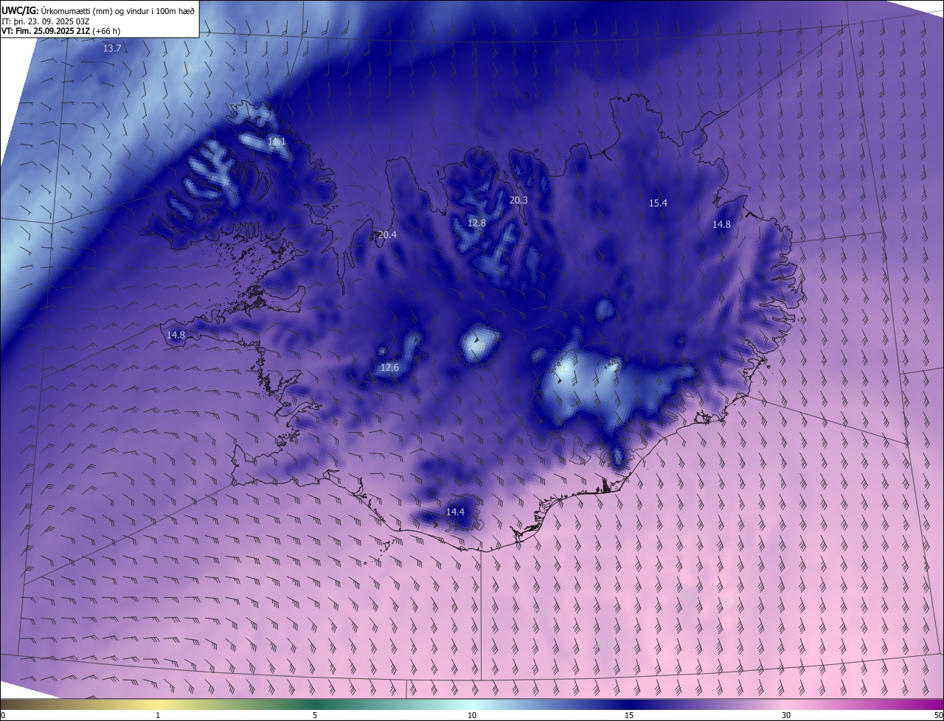Click the 14.8 value on Snæfellsnes peninsula
Viewport: 944px width, 721px height.
pos(176,335)
